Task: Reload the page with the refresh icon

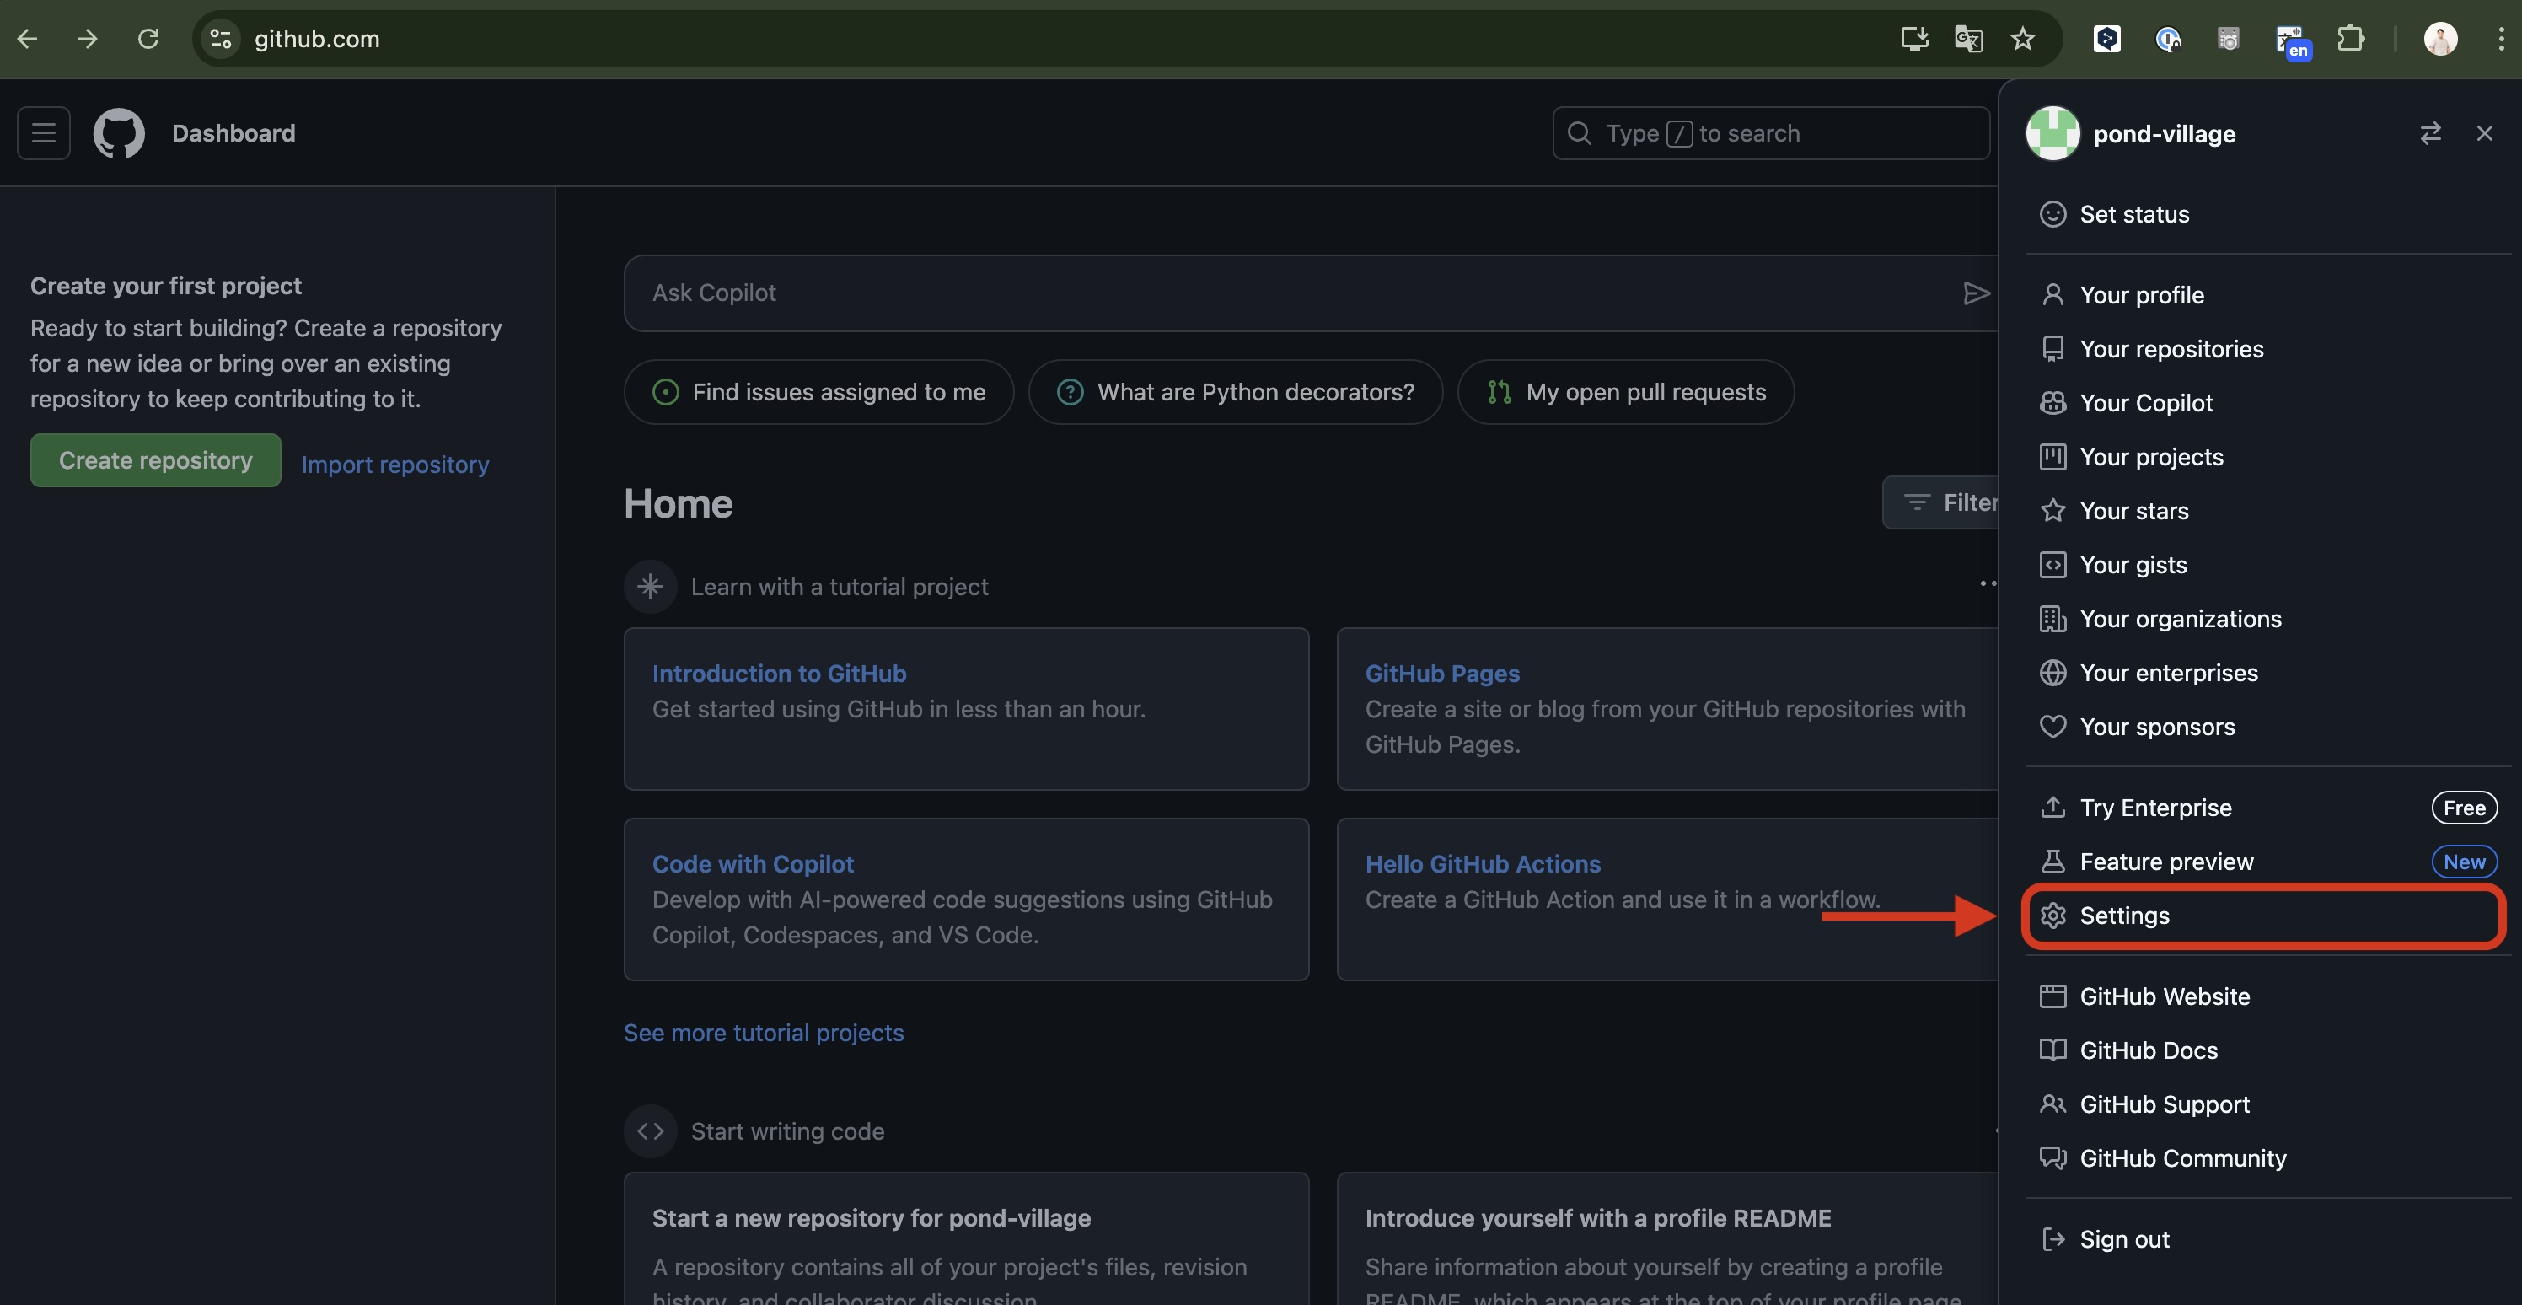Action: 149,38
